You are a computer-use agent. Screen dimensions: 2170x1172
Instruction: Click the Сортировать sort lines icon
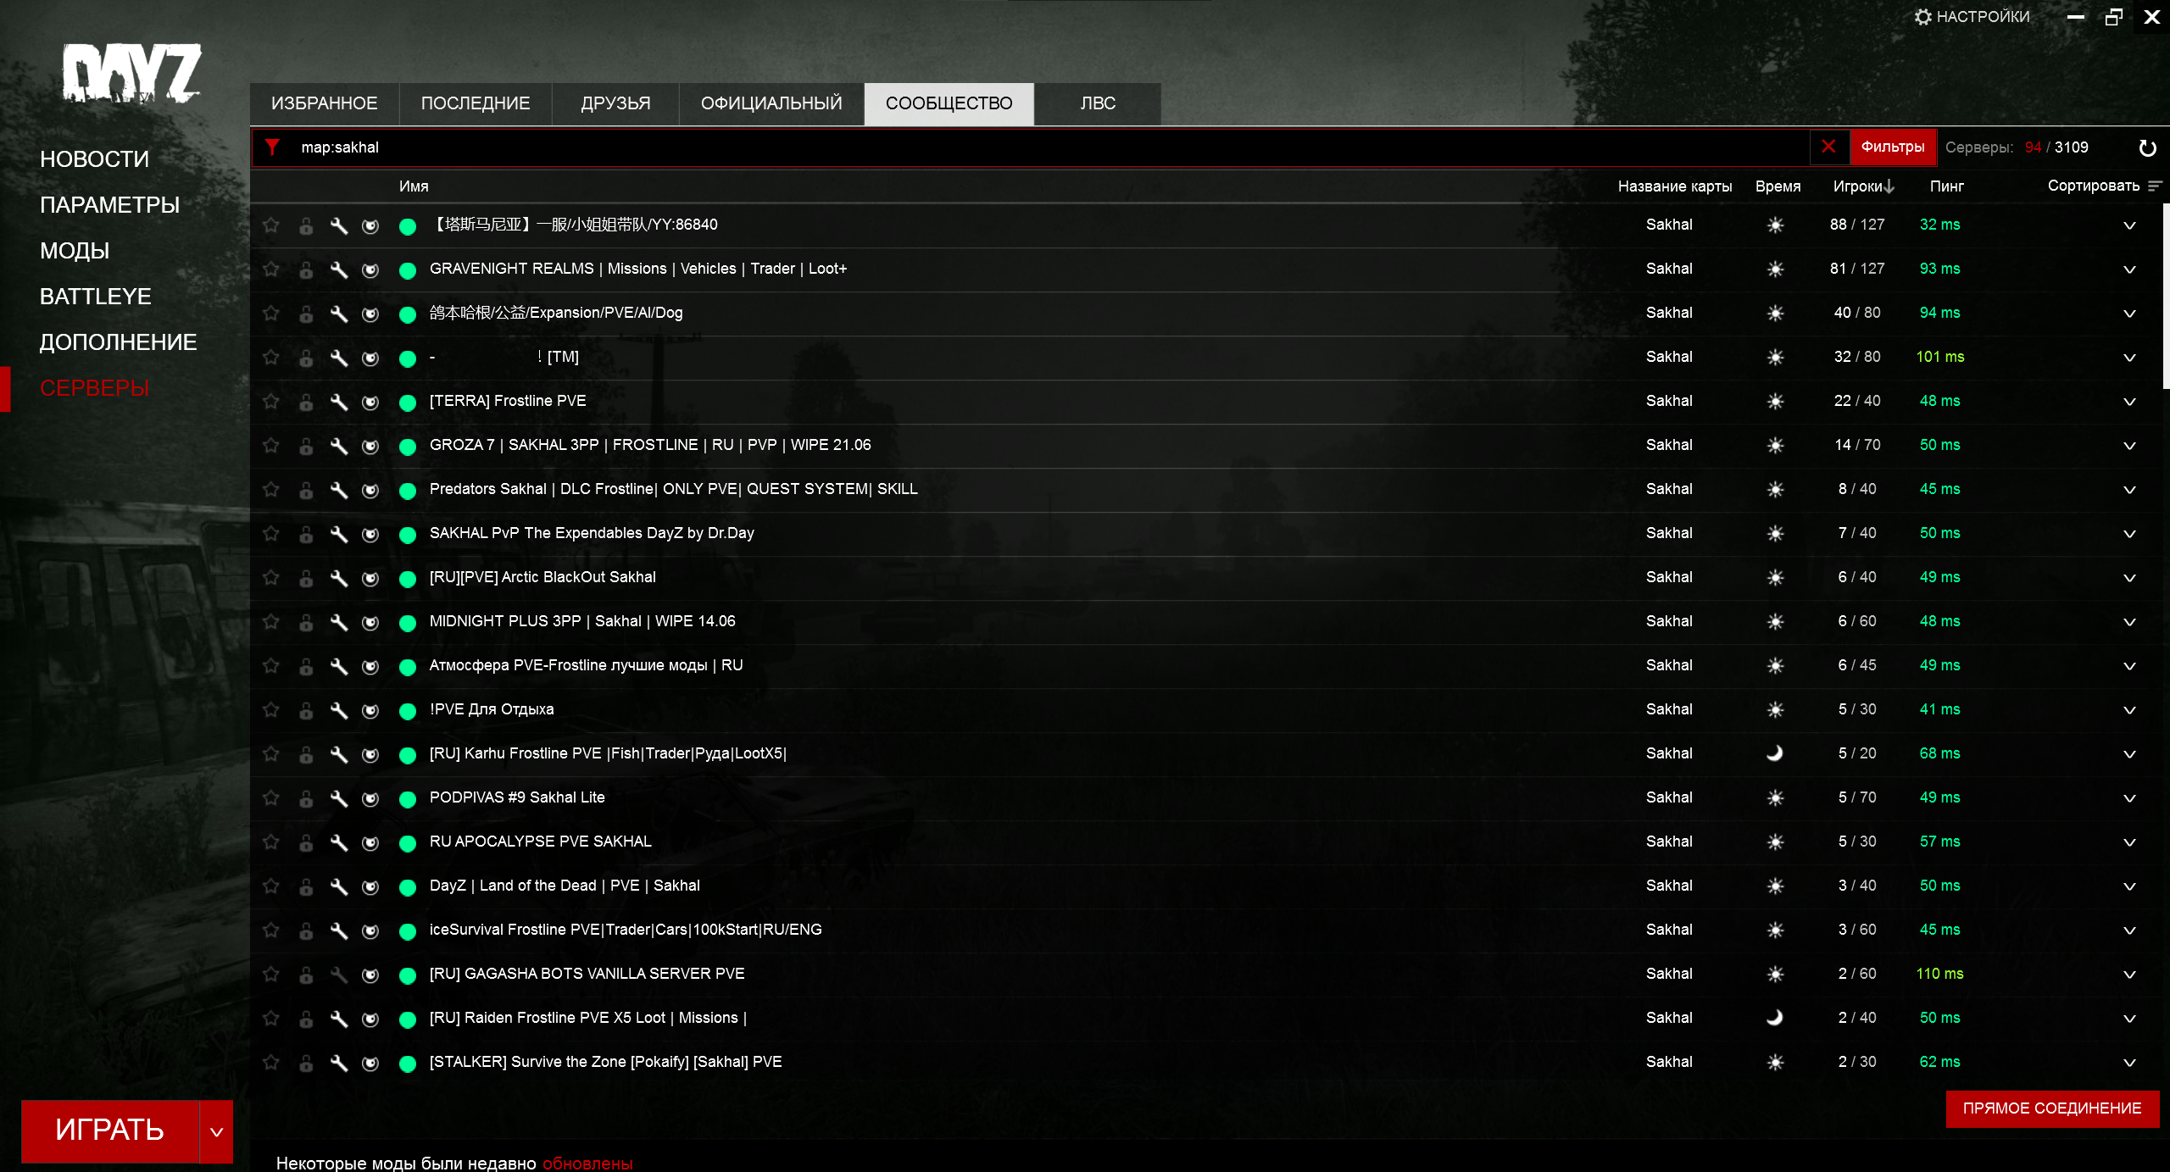tap(2155, 186)
